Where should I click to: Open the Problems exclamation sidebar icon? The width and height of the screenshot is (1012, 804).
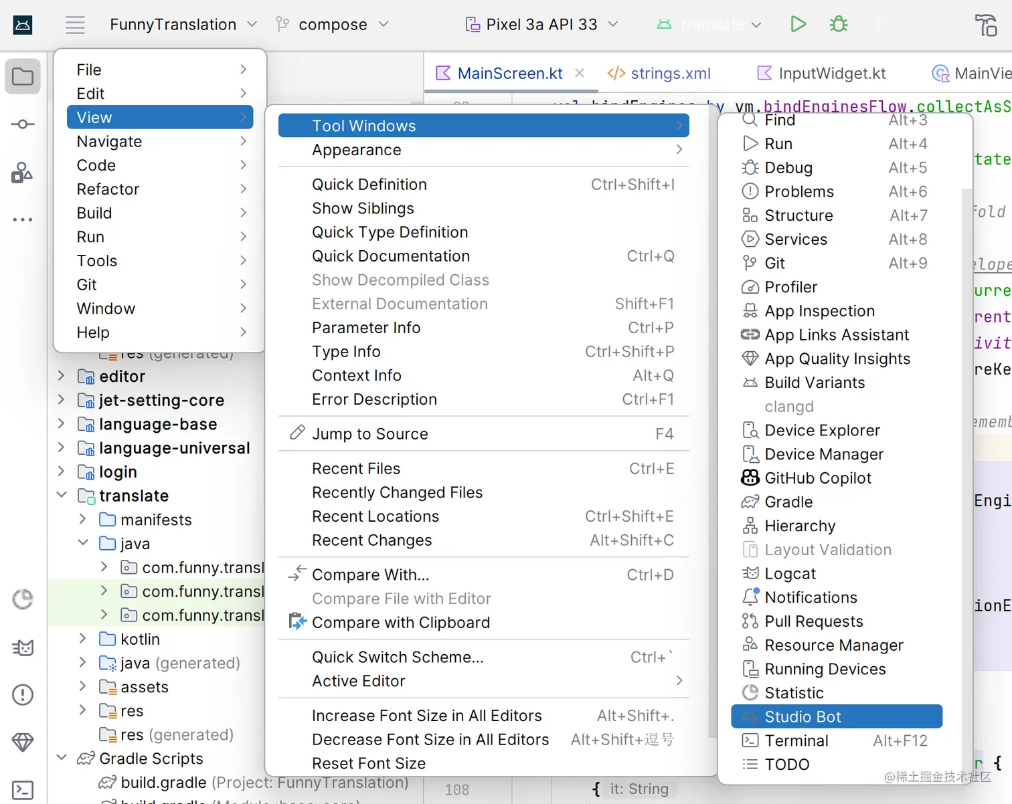coord(23,695)
